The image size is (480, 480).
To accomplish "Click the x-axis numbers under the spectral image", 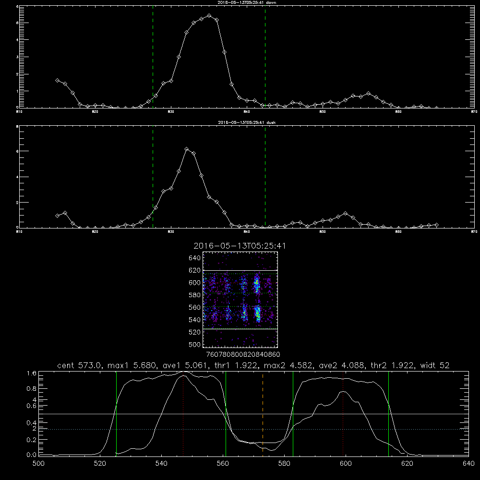I will (x=243, y=355).
